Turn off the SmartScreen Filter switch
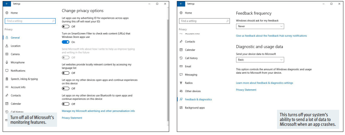345x135 pixels. [x=66, y=42]
